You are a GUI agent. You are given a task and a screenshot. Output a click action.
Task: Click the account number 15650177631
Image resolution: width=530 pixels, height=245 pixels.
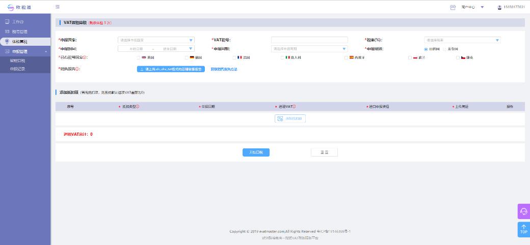point(514,7)
